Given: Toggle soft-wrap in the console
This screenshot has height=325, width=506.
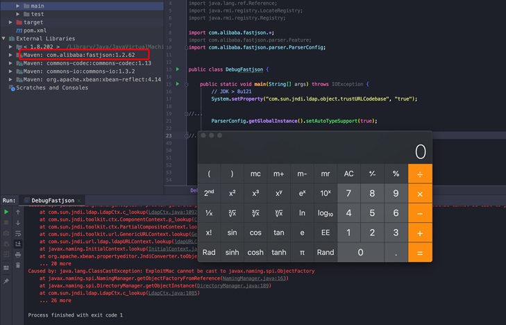Looking at the screenshot, I should [x=18, y=233].
